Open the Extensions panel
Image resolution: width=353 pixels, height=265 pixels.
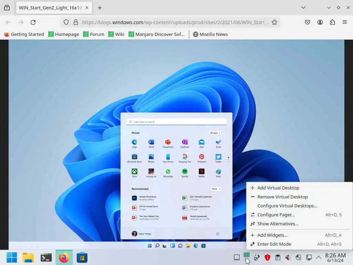(332, 22)
